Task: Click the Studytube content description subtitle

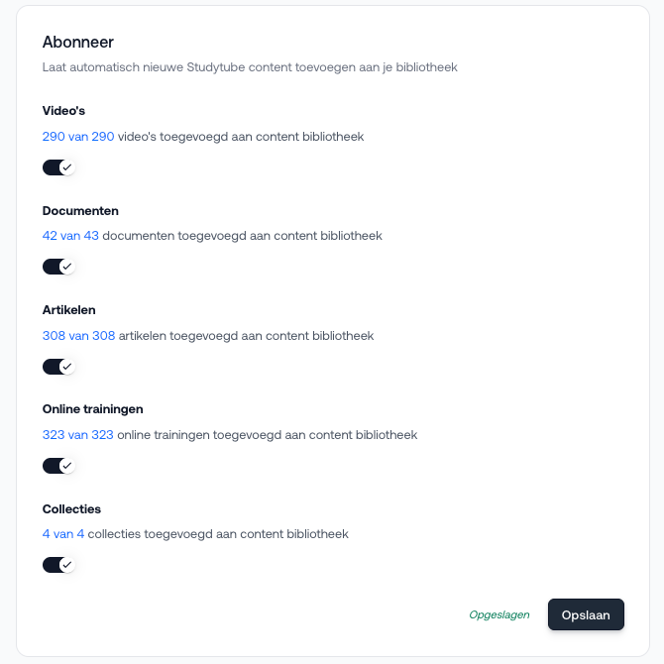Action: (x=250, y=68)
